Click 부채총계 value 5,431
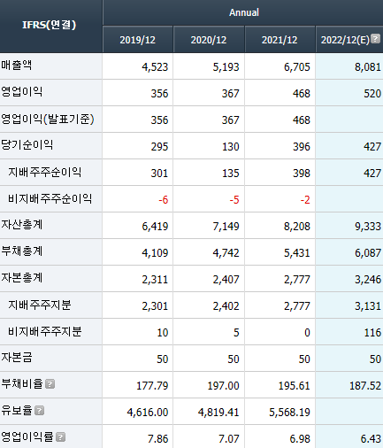Viewport: 383px width, 448px height. pyautogui.click(x=297, y=253)
